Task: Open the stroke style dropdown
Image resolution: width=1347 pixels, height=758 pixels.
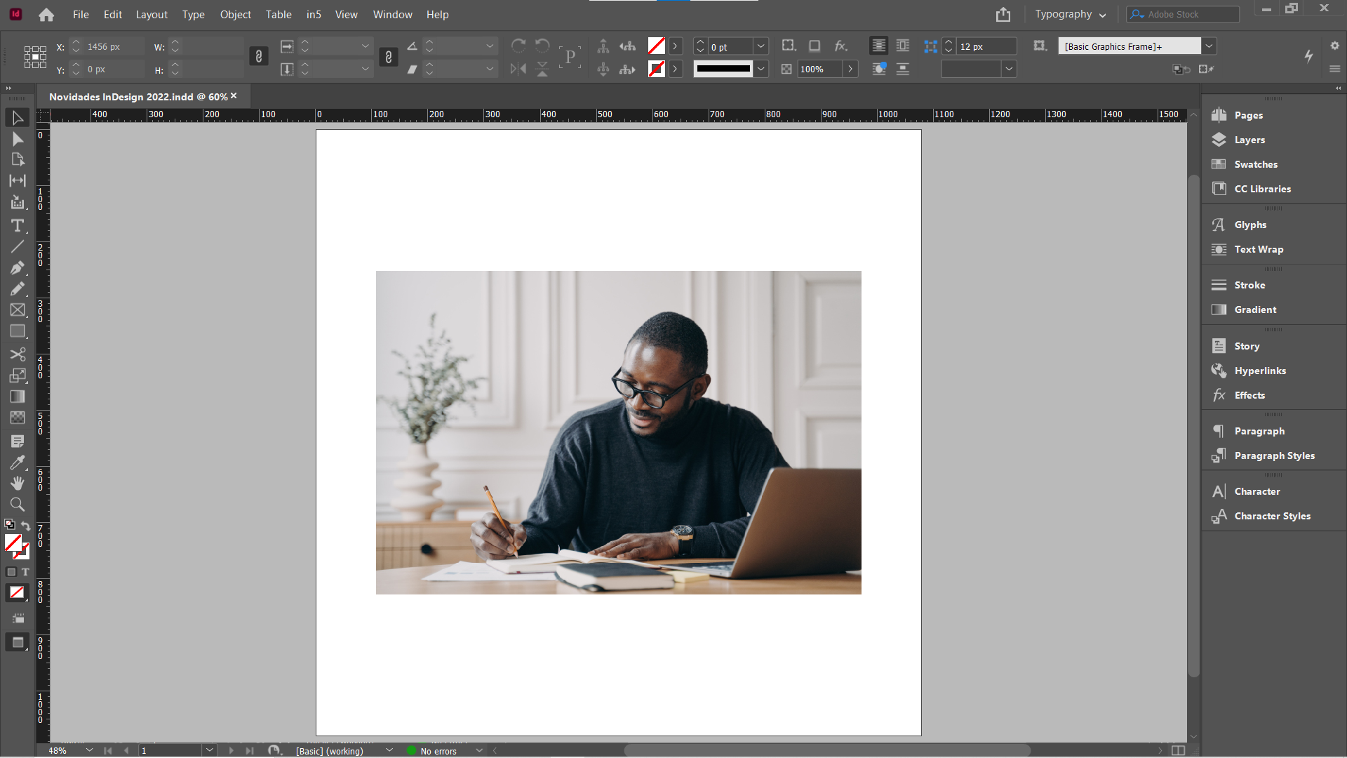Action: click(761, 69)
